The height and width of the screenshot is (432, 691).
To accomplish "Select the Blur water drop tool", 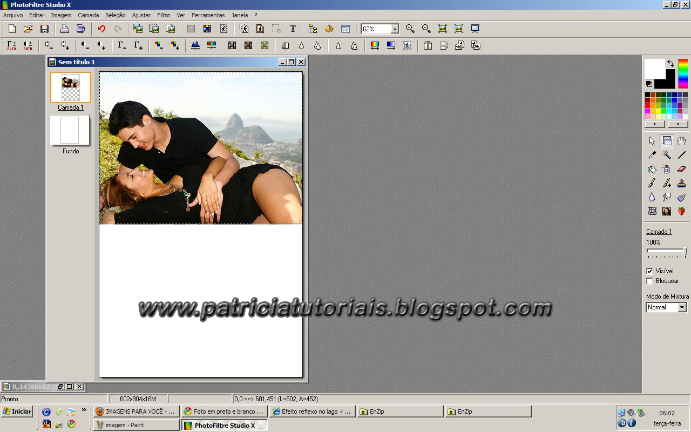I will coord(652,197).
